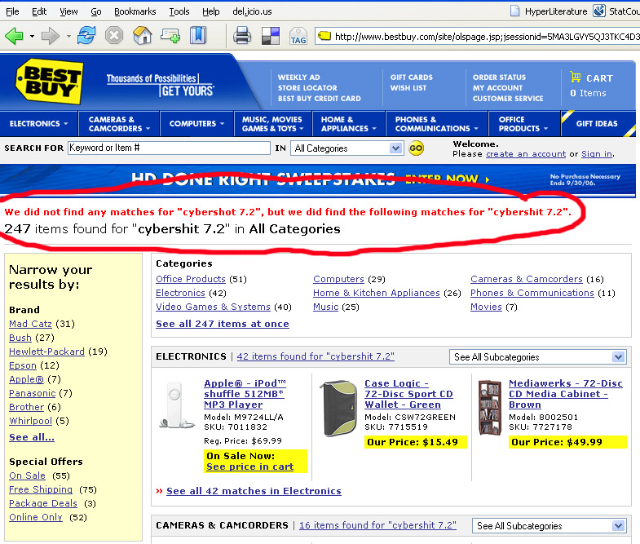Click the Gift Cards link
The height and width of the screenshot is (544, 640).
click(412, 77)
